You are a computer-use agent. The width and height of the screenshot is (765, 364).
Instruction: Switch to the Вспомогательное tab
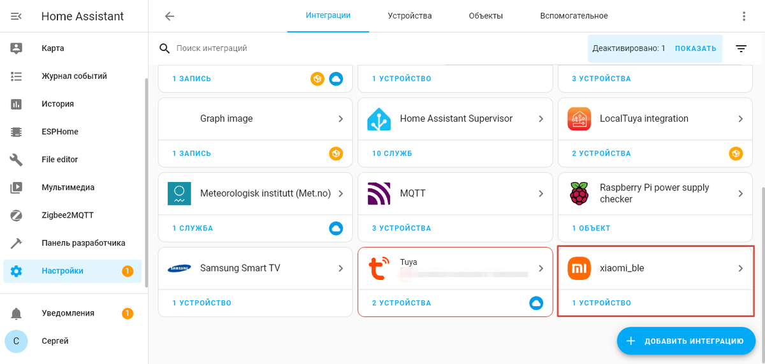pyautogui.click(x=574, y=16)
